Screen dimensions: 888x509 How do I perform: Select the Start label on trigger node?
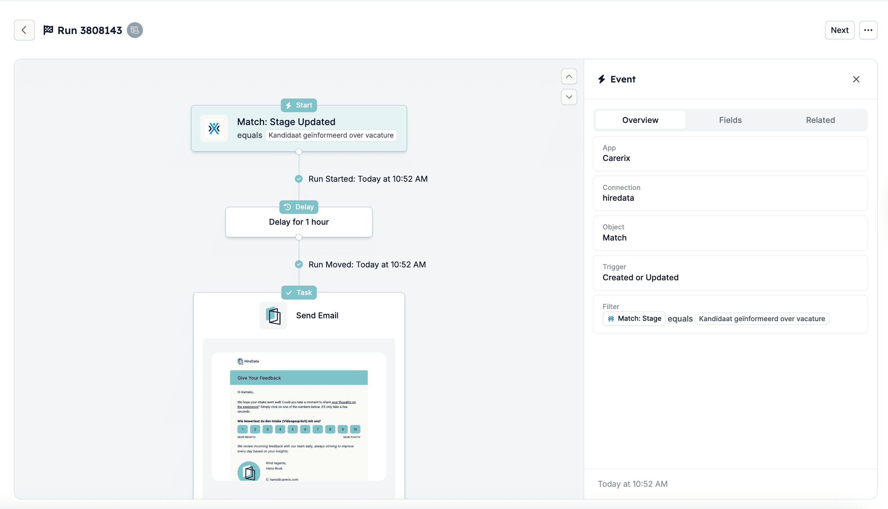[x=299, y=105]
